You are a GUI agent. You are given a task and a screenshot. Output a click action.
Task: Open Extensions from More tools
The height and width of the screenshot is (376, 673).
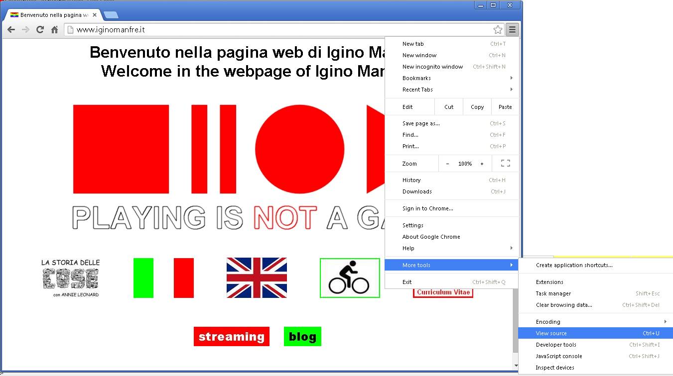pos(596,282)
